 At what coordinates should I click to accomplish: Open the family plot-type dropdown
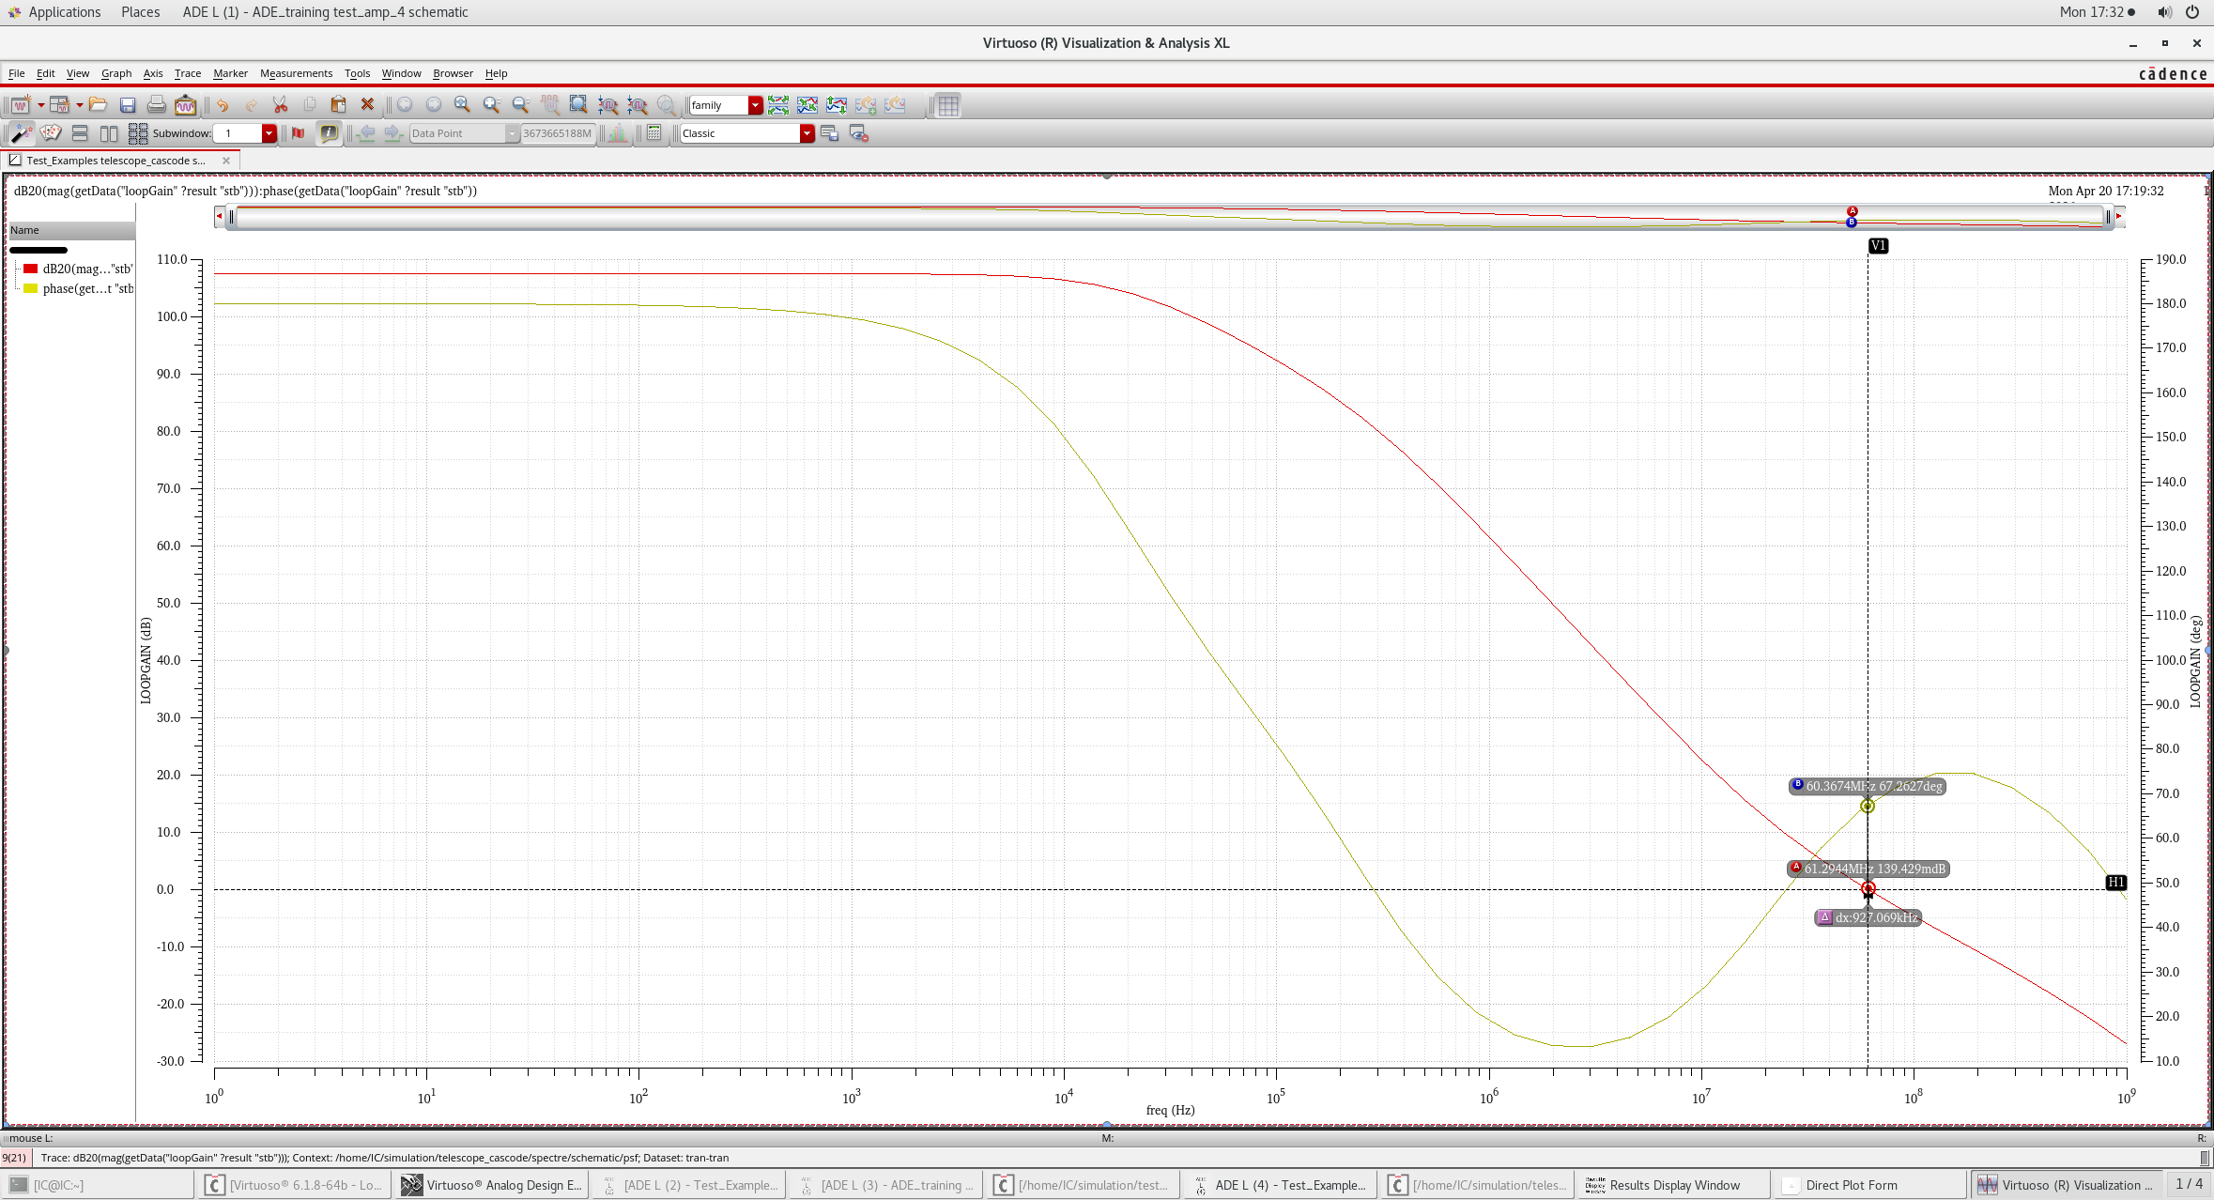[755, 105]
